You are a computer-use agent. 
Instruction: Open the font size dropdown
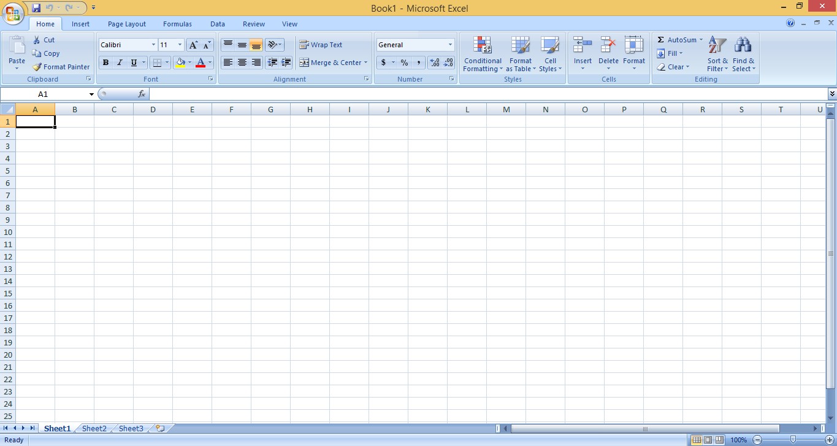coord(180,44)
